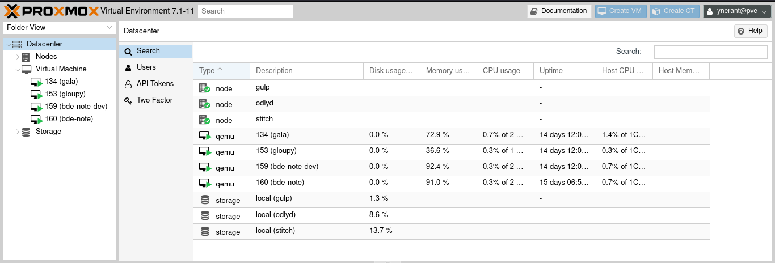The height and width of the screenshot is (263, 775).
Task: Click the Create VM button
Action: [x=620, y=11]
